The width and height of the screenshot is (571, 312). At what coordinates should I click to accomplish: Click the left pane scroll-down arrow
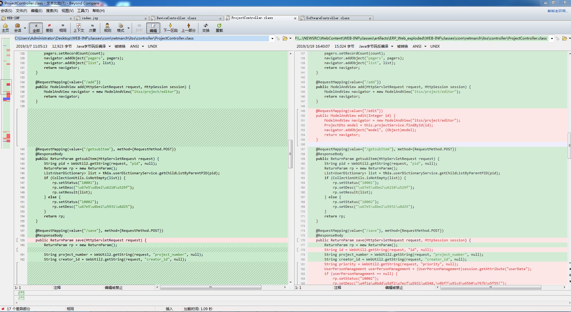[290, 282]
